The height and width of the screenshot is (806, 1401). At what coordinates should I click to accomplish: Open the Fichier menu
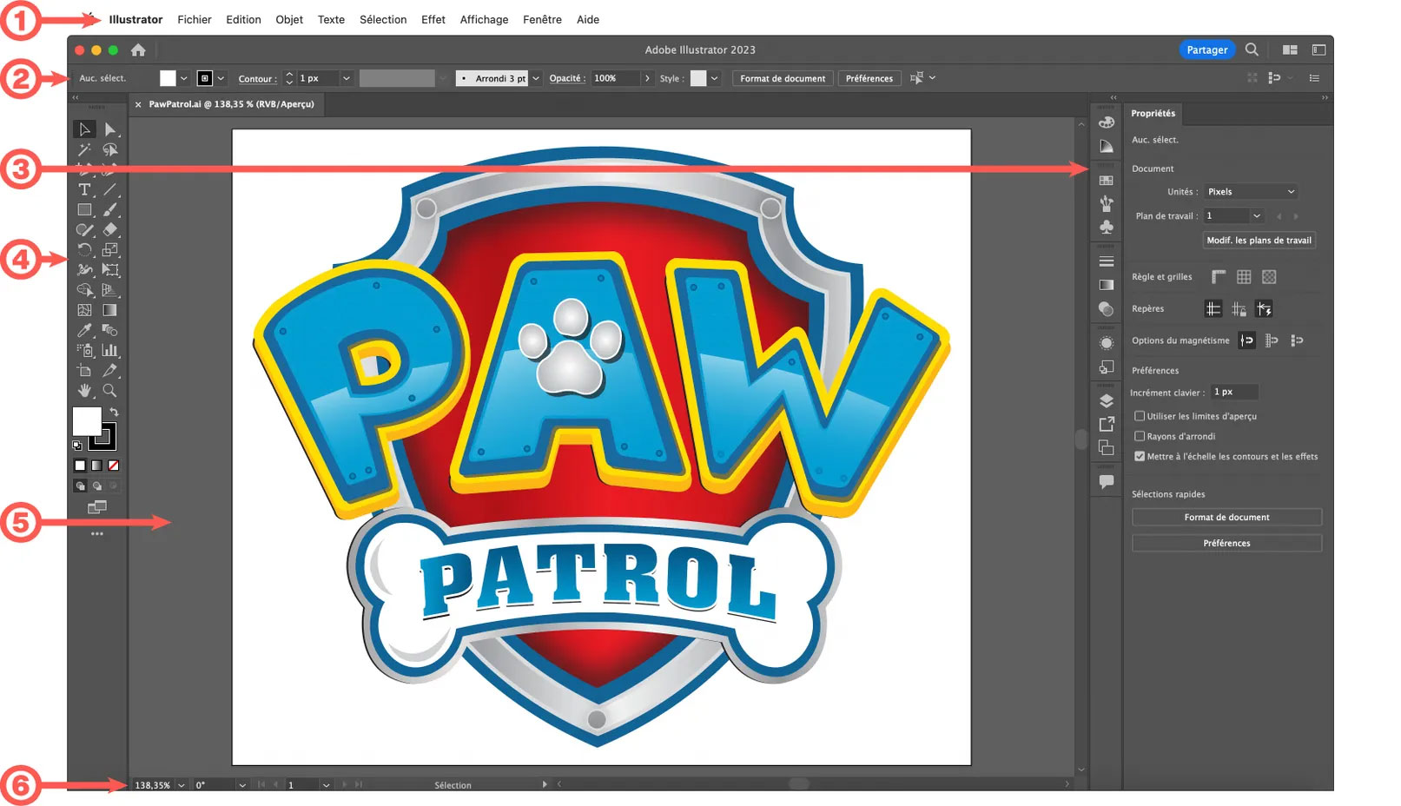195,19
